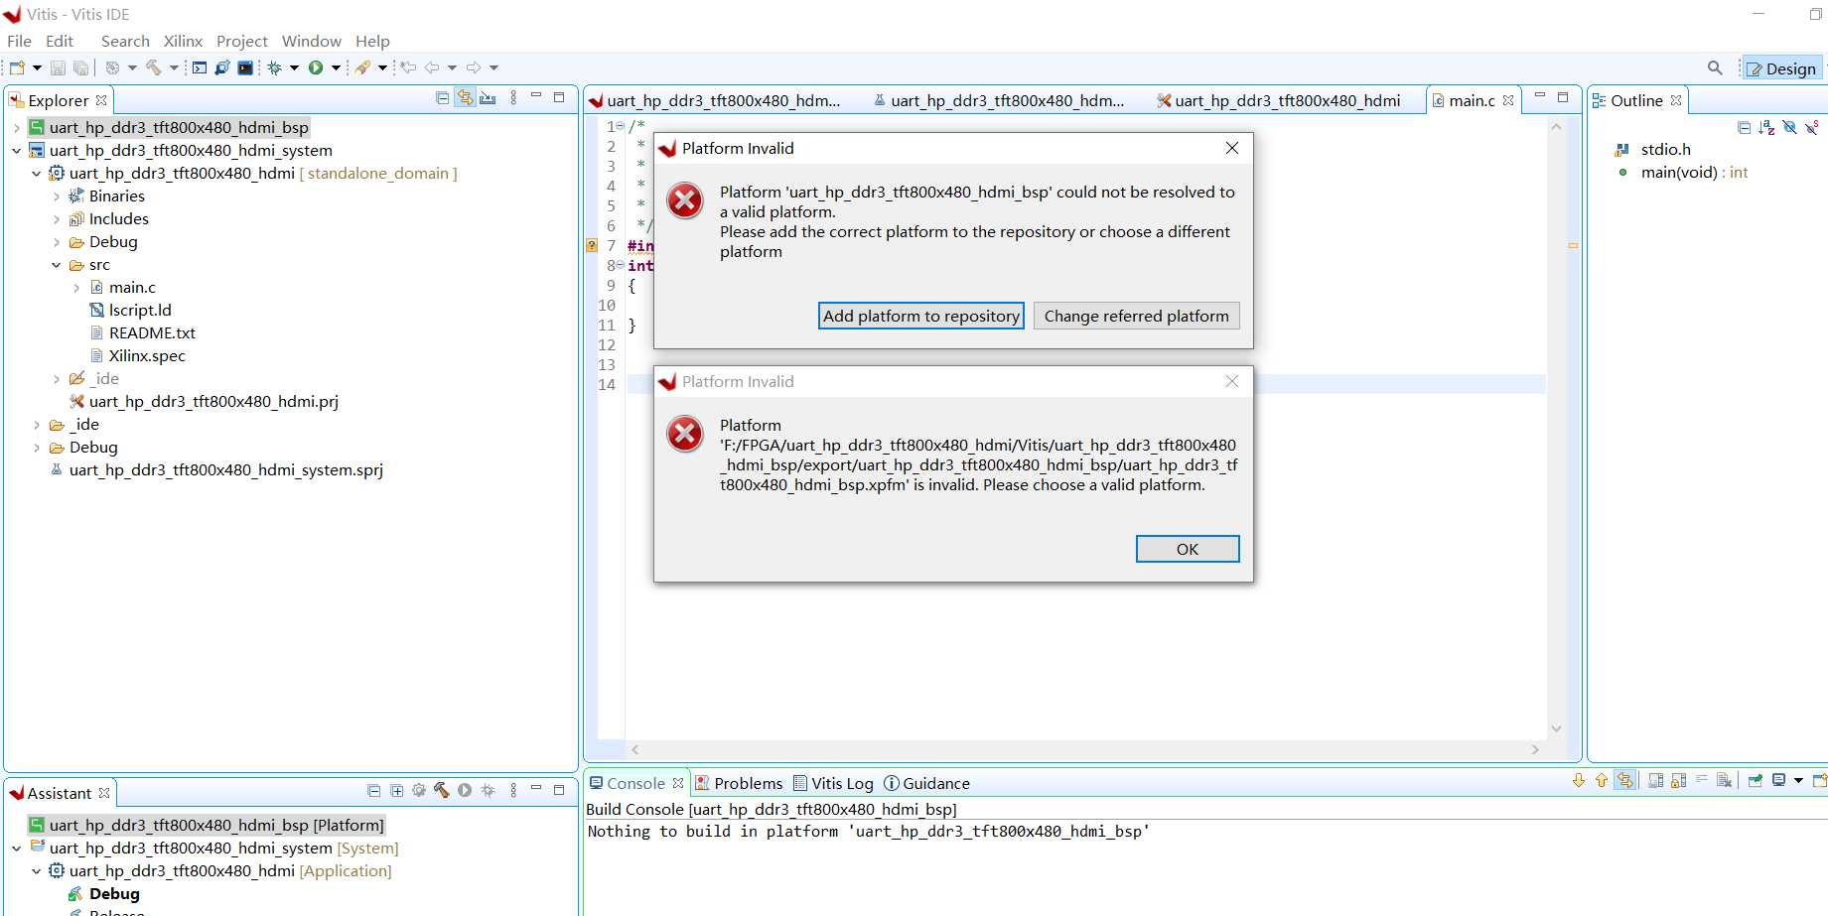
Task: Click console Show Next down arrow
Action: pos(1579,780)
